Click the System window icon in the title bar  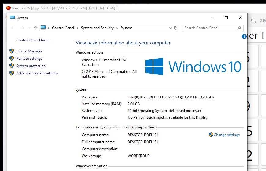(12, 18)
